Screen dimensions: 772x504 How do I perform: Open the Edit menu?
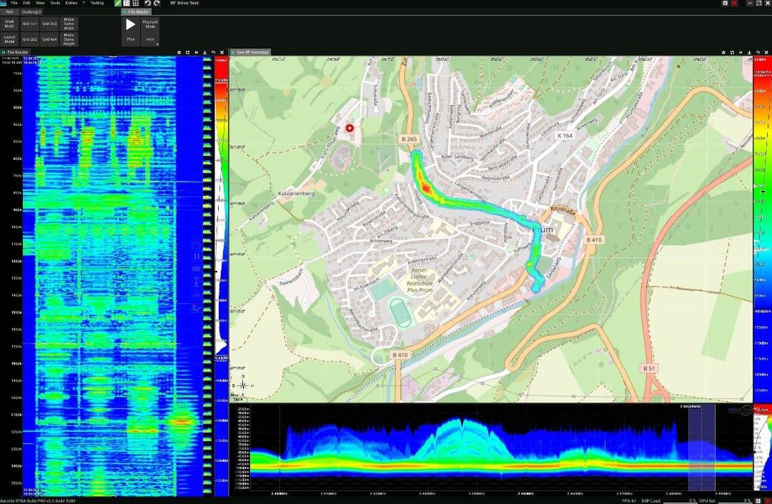(26, 3)
